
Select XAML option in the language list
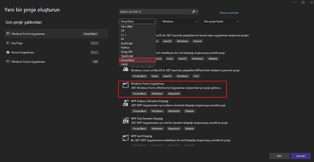(x=124, y=64)
